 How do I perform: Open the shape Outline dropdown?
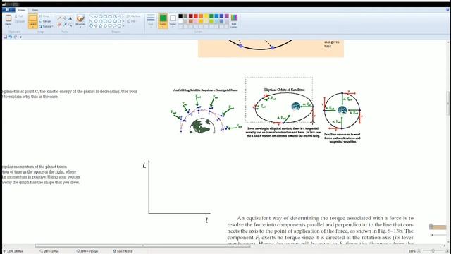[x=134, y=16]
